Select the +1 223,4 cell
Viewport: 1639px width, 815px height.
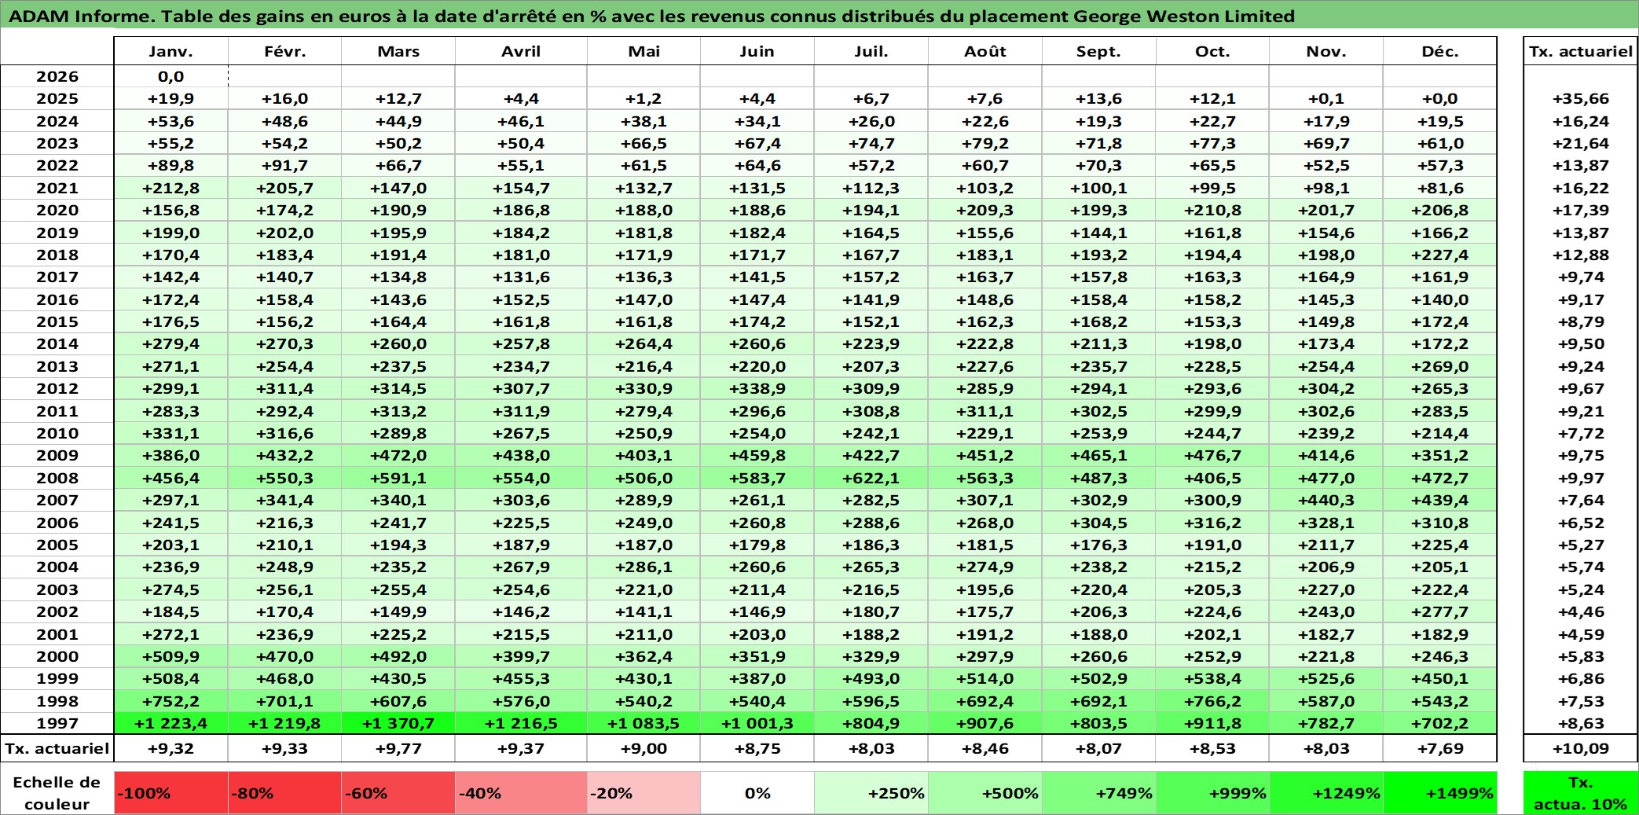[170, 723]
